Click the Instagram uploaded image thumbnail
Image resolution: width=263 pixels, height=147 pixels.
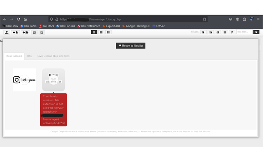(x=24, y=80)
